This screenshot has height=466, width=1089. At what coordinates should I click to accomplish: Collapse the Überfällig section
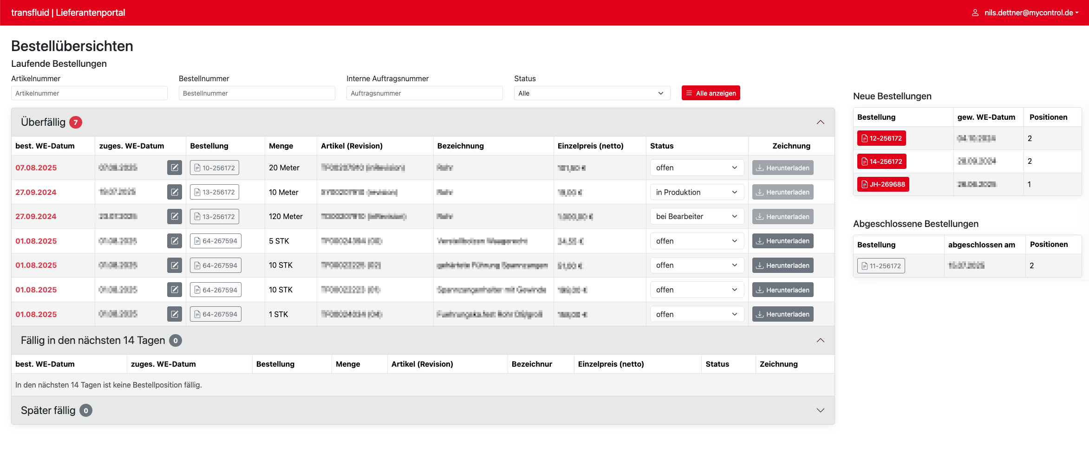tap(820, 122)
